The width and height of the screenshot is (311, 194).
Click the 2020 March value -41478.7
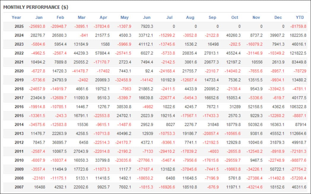pos(80,71)
